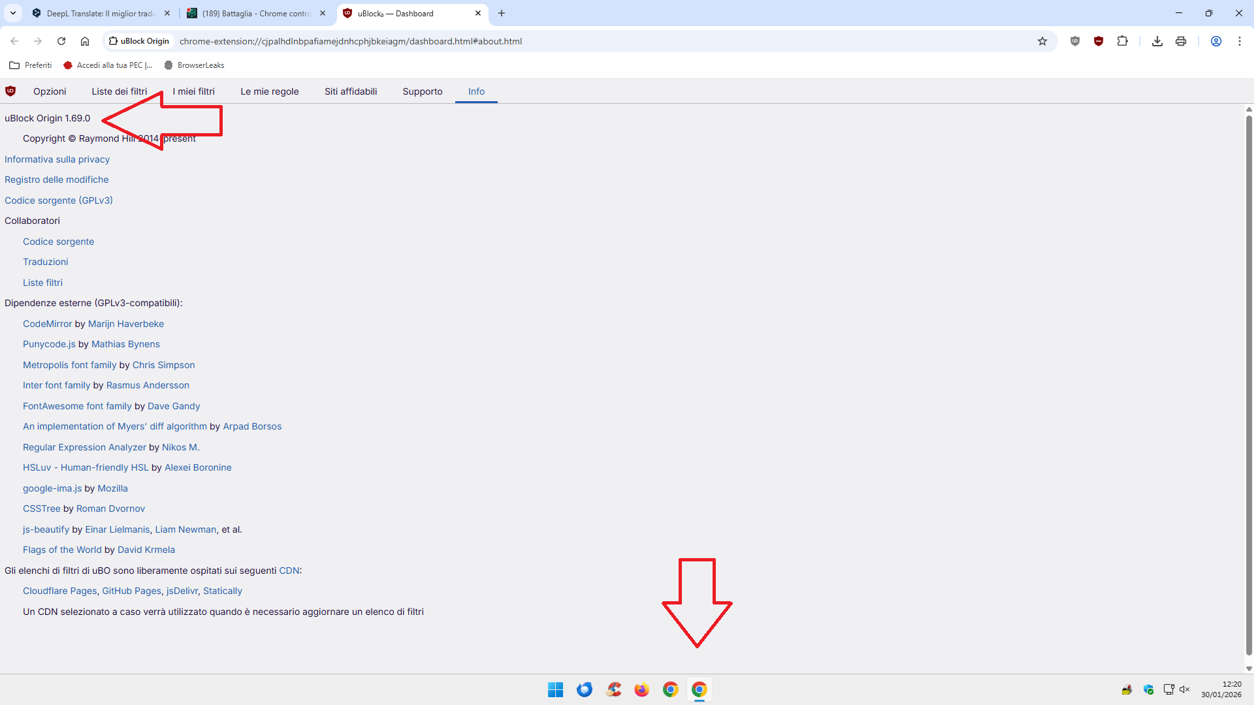Open Regular Expression Analyzer link
This screenshot has width=1254, height=705.
click(x=84, y=447)
